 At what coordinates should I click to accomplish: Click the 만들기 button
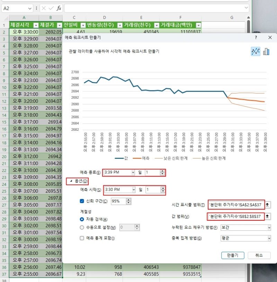[233, 255]
